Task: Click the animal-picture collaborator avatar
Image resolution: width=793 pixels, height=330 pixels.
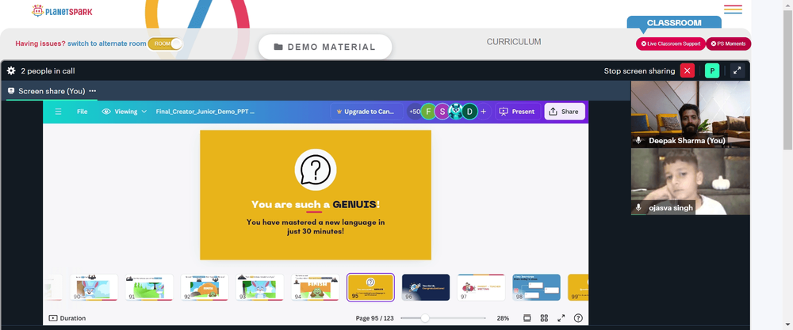Action: point(456,112)
